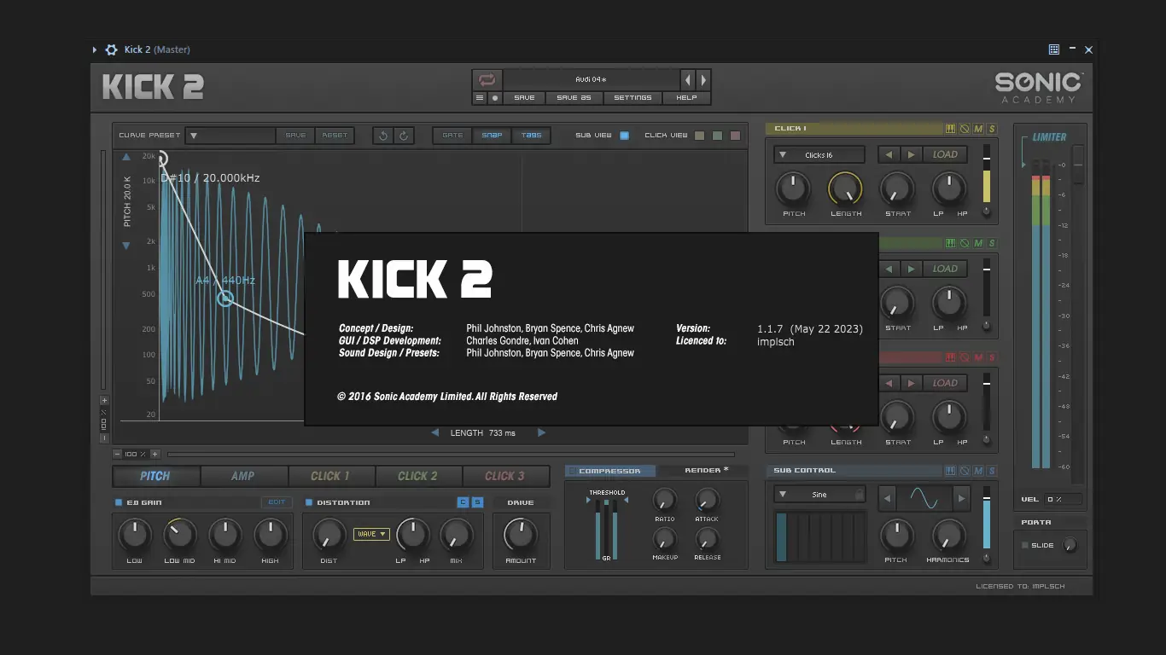Expand the Clicks 16 sample dropdown
This screenshot has width=1166, height=655.
point(819,155)
